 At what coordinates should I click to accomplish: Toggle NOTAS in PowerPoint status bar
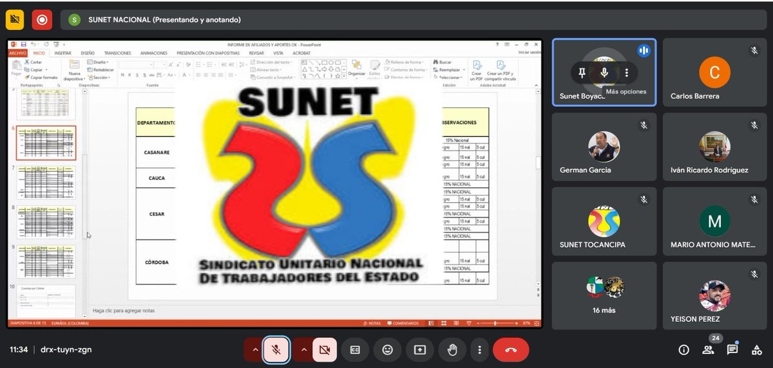372,323
